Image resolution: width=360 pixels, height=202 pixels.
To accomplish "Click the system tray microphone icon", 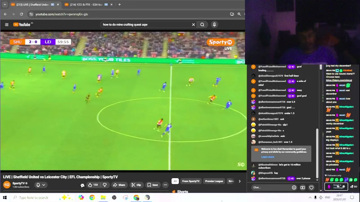I will 315,198.
